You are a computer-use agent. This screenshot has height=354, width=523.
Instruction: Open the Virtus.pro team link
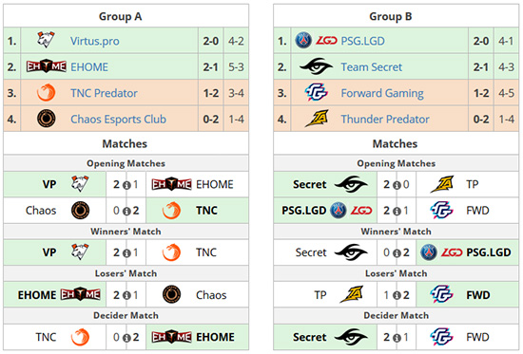[x=95, y=41]
